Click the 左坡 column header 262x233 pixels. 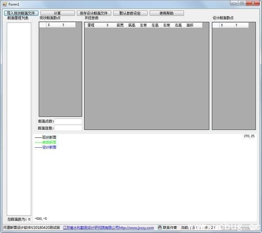tap(143, 25)
